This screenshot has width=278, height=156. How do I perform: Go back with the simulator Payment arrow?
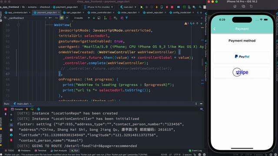point(214,29)
